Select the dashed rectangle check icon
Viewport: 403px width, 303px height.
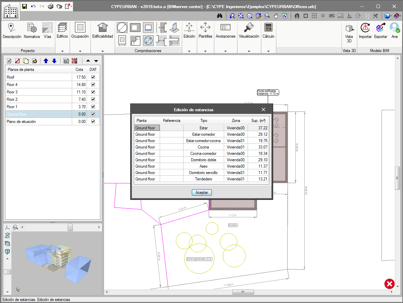tap(135, 27)
